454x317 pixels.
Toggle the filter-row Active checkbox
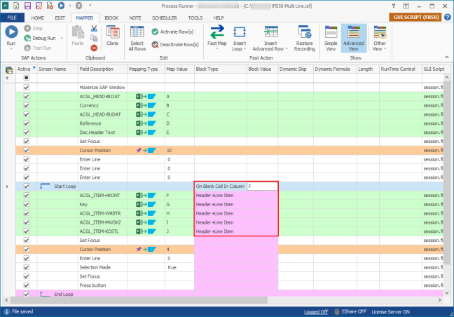(27, 78)
